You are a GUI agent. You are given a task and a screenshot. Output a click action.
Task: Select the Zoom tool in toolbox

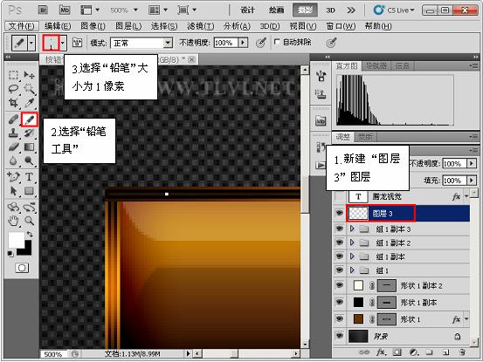30,221
